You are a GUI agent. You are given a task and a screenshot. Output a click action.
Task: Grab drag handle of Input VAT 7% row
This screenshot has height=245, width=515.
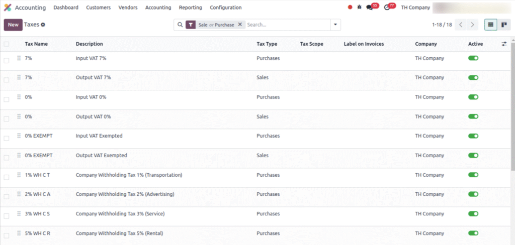point(19,58)
